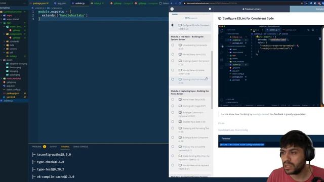Screen dimensions: 324x182
Task: Open the OUTPUT panel tab
Action: pos(53,147)
